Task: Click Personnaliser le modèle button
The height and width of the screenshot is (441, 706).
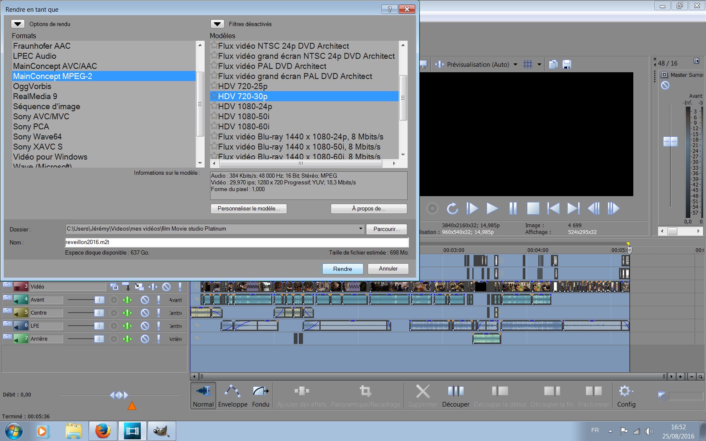Action: click(x=248, y=209)
